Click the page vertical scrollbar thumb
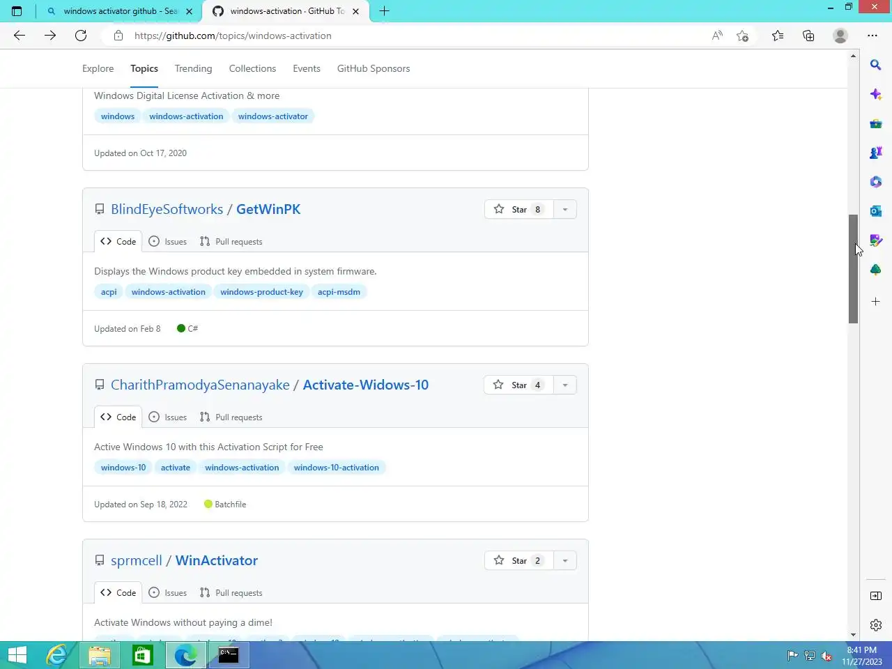The width and height of the screenshot is (892, 669). (853, 269)
